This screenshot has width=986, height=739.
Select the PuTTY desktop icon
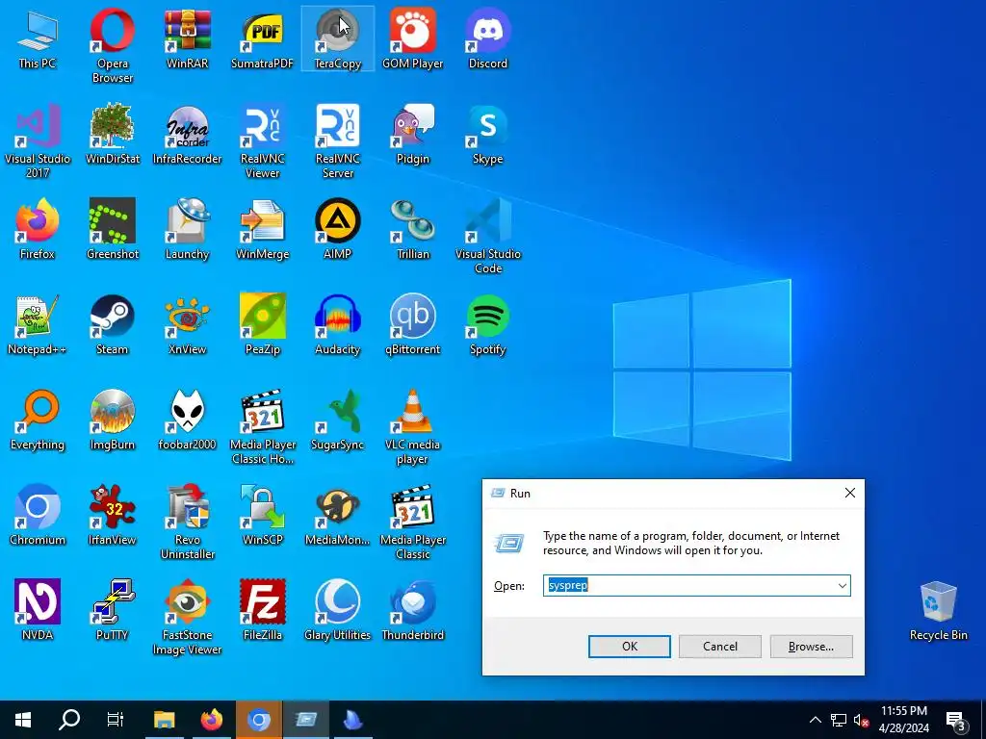tap(113, 611)
